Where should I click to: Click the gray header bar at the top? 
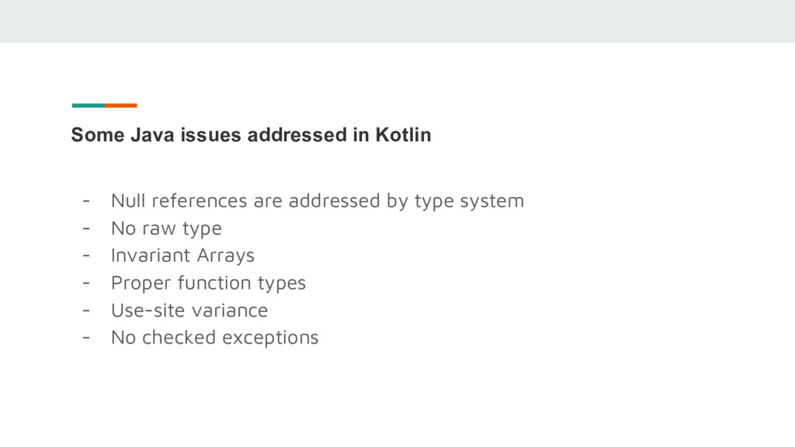pyautogui.click(x=397, y=21)
